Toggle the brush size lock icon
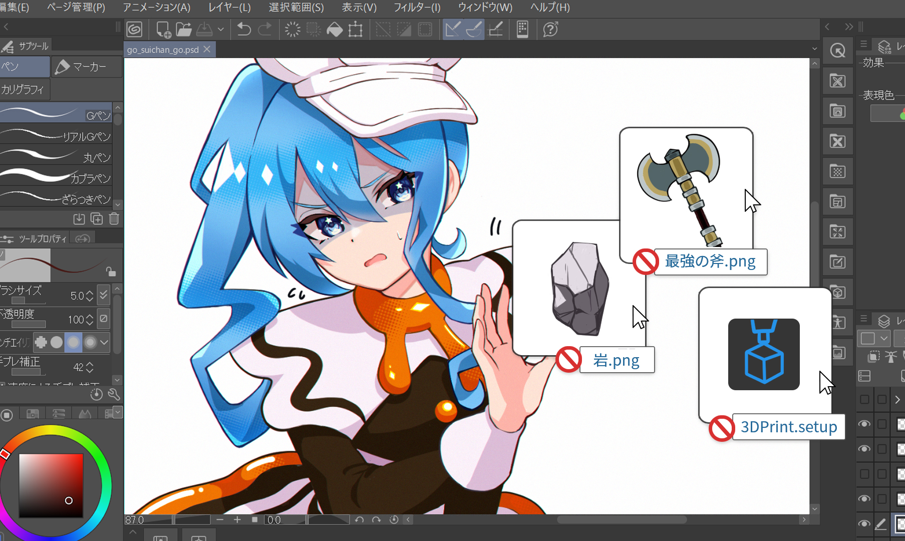 (x=111, y=272)
